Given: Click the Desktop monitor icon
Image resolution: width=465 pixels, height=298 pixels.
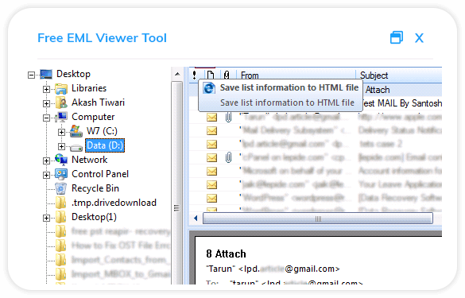Looking at the screenshot, I should click(46, 74).
